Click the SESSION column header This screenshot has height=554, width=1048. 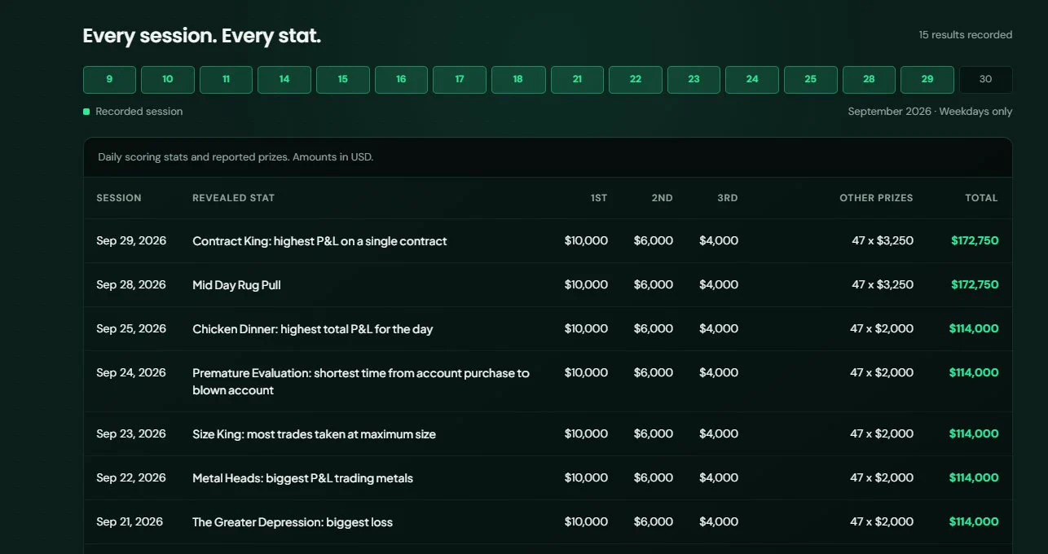[119, 198]
